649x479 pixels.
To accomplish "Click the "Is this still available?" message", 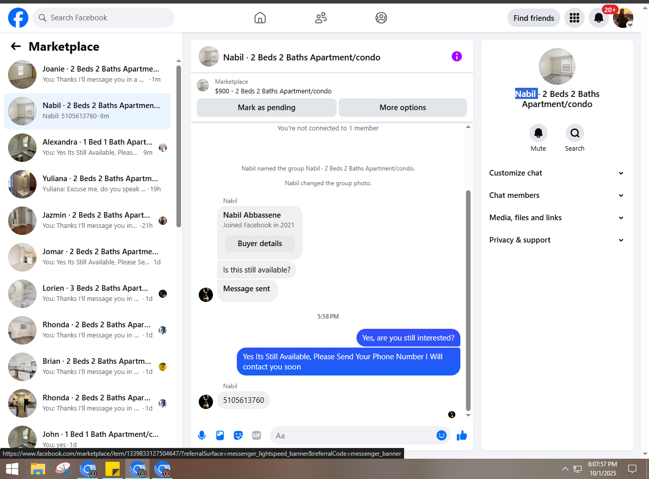I will click(257, 270).
